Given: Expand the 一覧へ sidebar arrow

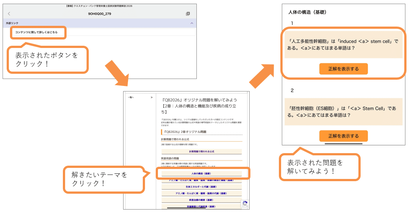Looking at the screenshot, I should (x=151, y=97).
